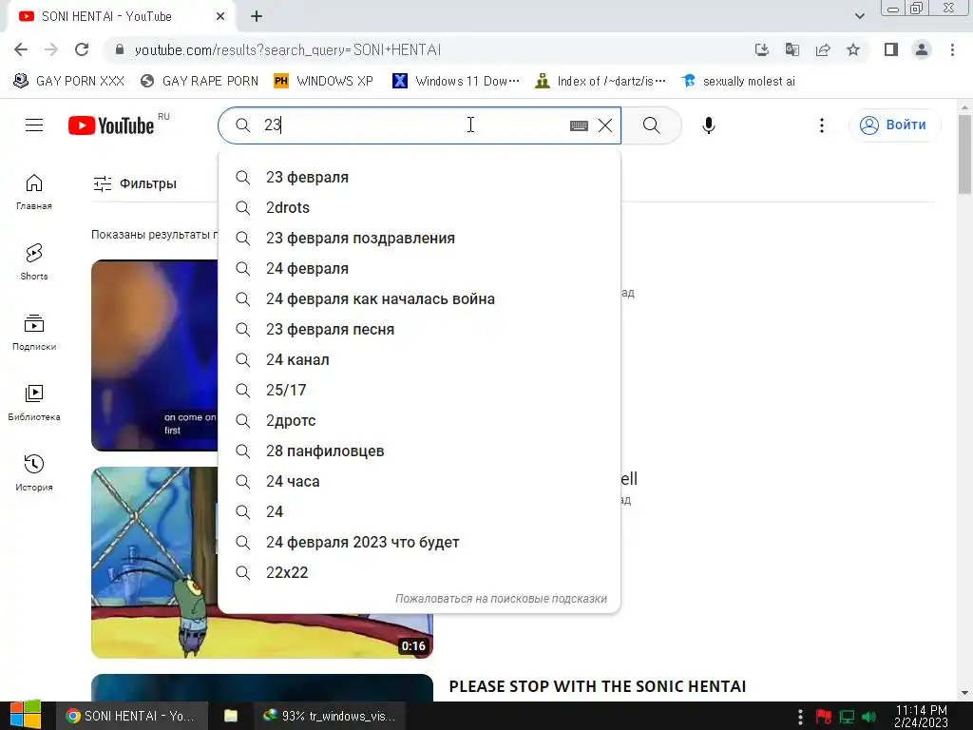Choose suggestion '28 панфиловцев'
Viewport: 973px width, 730px height.
click(x=419, y=451)
